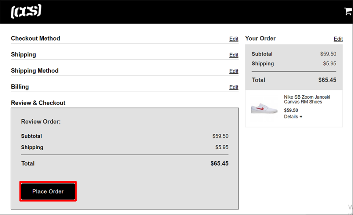Select the Review & Checkout heading
The image size is (353, 215).
(x=38, y=103)
